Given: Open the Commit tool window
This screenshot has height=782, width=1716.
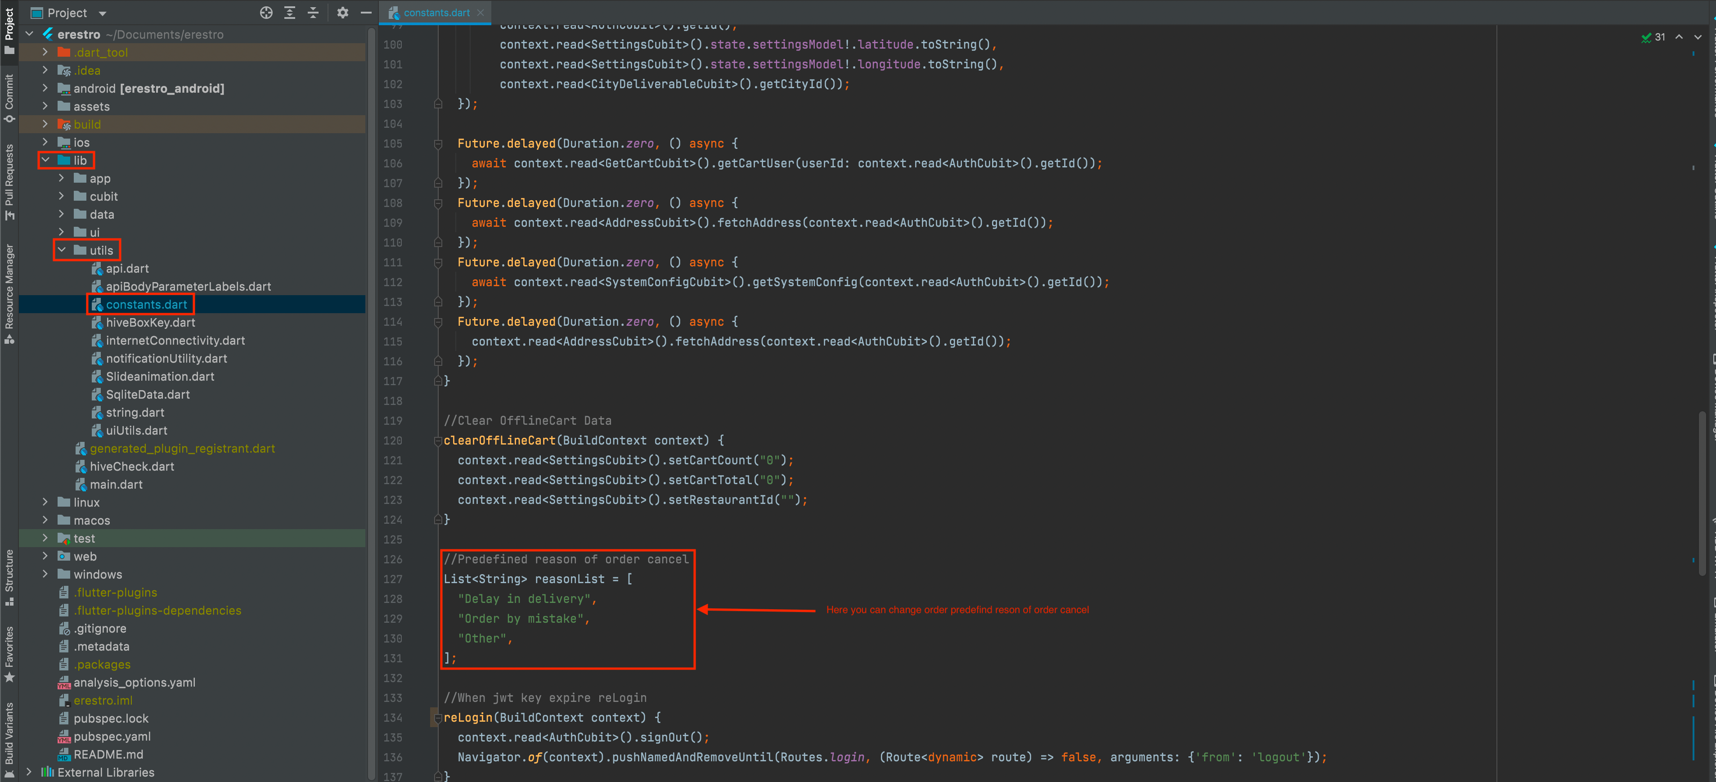Looking at the screenshot, I should tap(9, 99).
